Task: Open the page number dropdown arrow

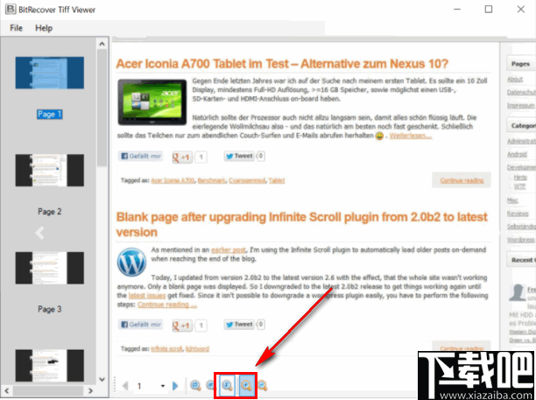Action: 163,386
